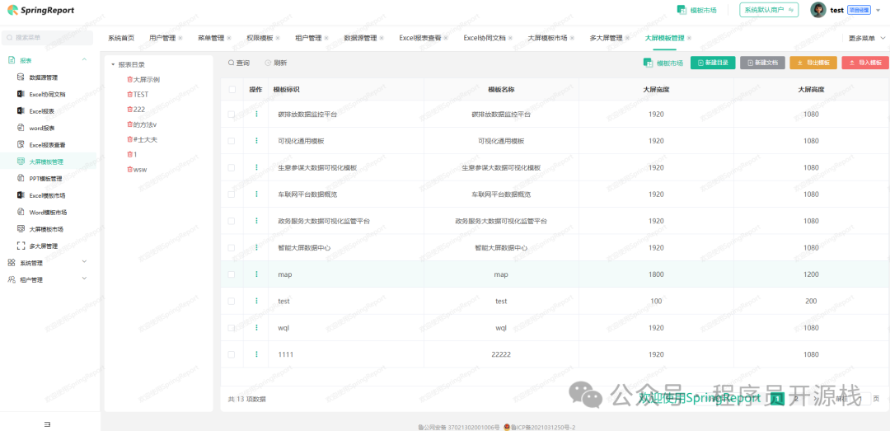Image resolution: width=890 pixels, height=431 pixels.
Task: Click the page jump input field
Action: (860, 399)
